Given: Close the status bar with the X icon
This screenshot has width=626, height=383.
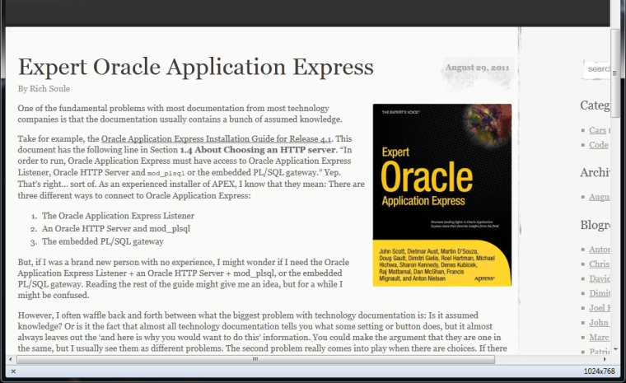Looking at the screenshot, I should [x=13, y=371].
